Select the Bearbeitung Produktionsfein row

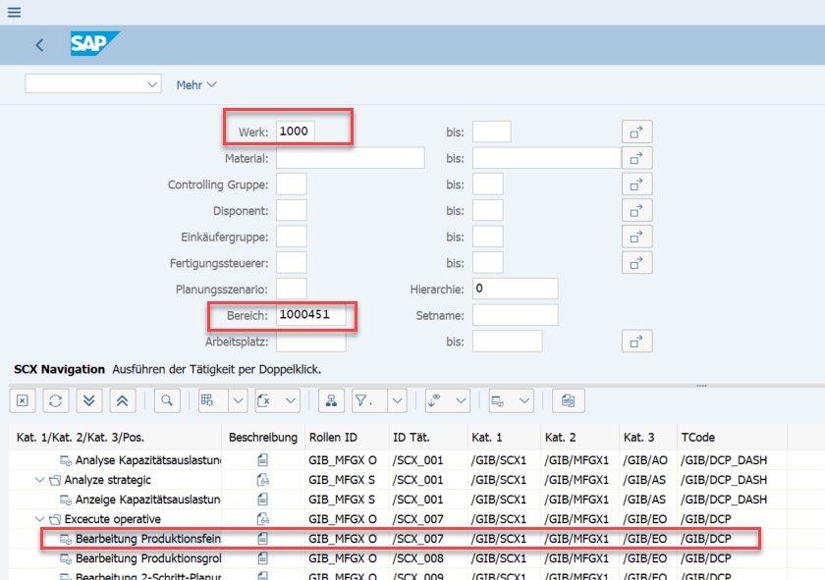147,539
